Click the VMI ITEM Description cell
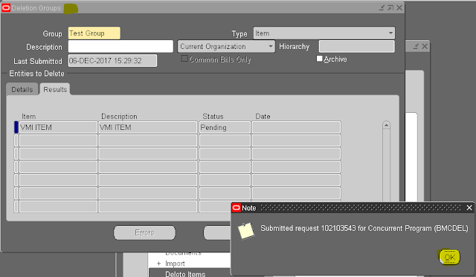 pyautogui.click(x=148, y=127)
